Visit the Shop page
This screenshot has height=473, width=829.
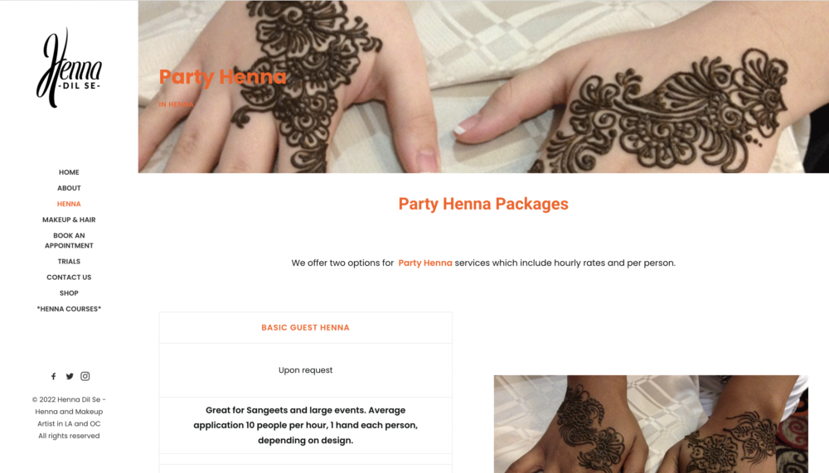[x=69, y=293]
